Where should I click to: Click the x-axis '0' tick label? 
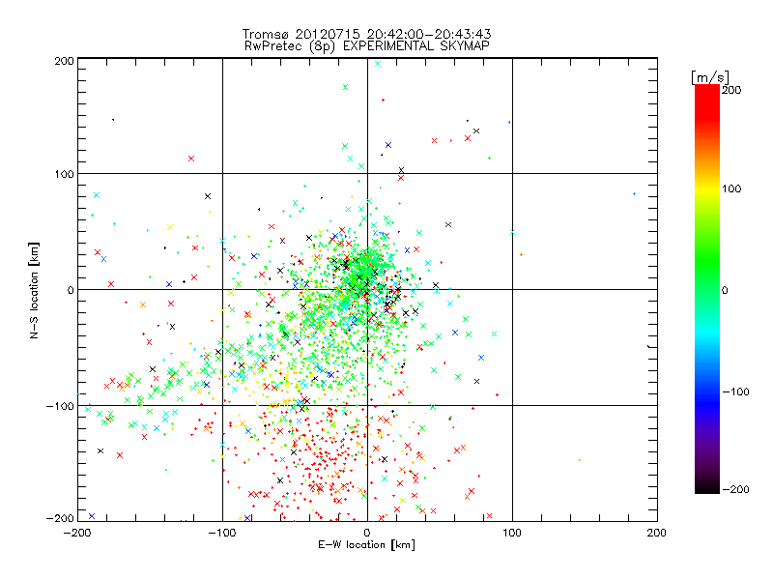tap(367, 533)
